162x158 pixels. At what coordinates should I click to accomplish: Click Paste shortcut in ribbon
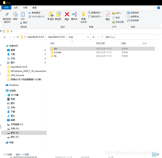tap(37, 17)
